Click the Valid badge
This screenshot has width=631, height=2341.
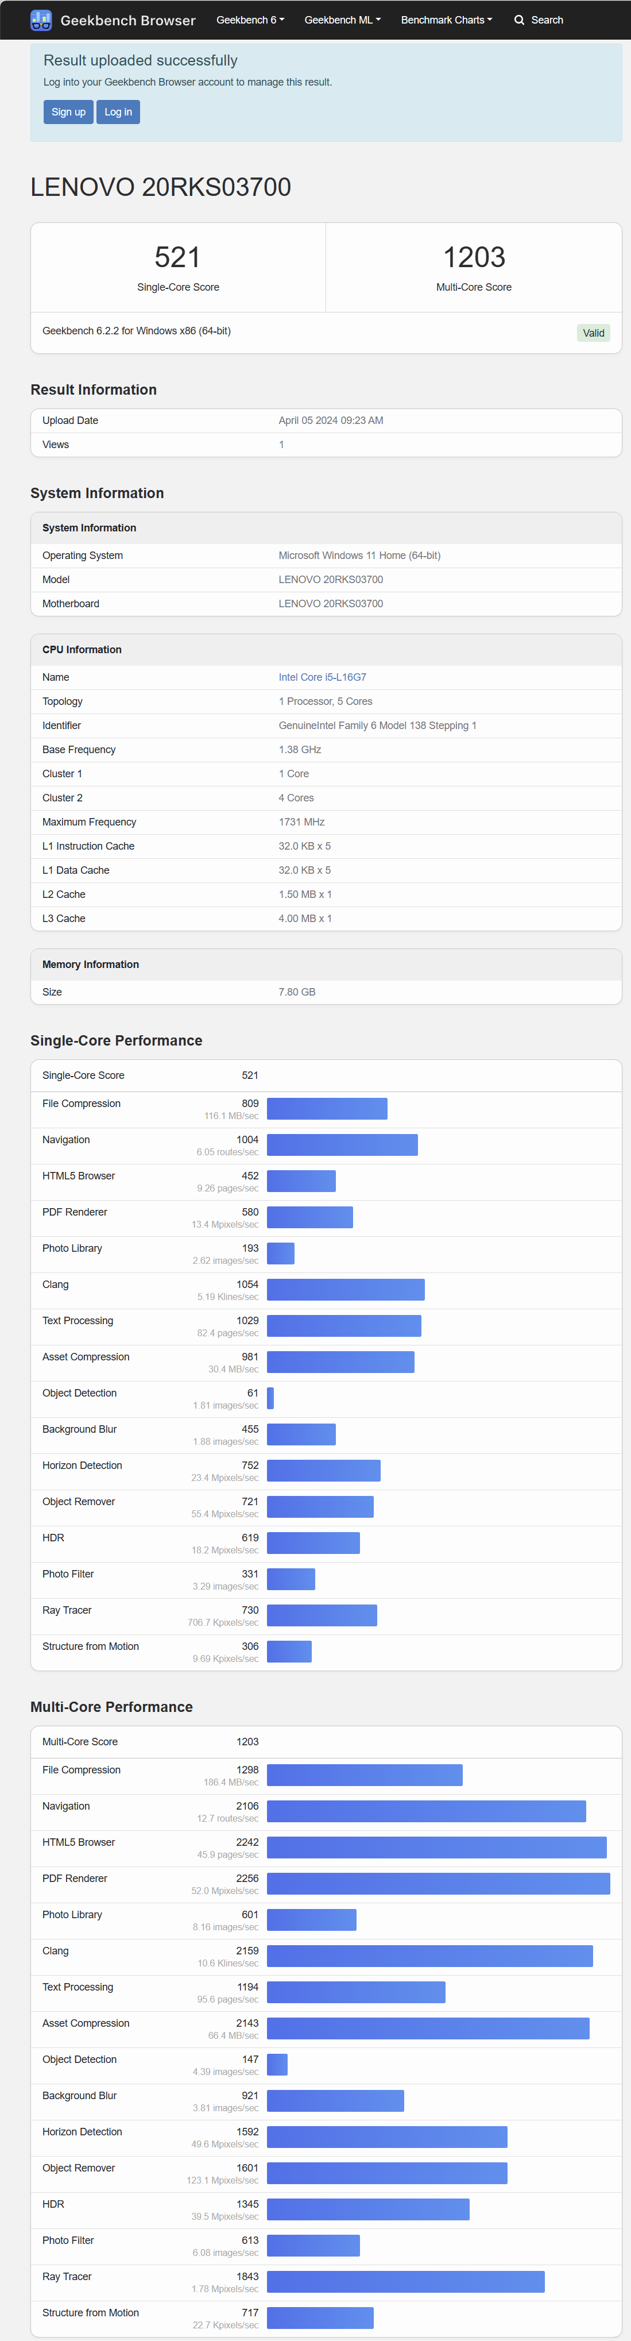pos(594,333)
